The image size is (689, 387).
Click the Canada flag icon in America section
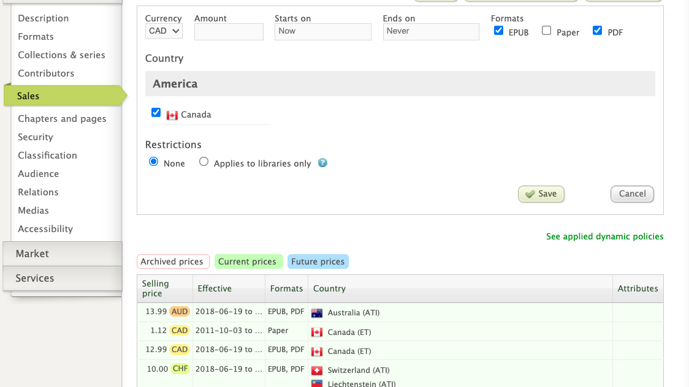[x=172, y=115]
